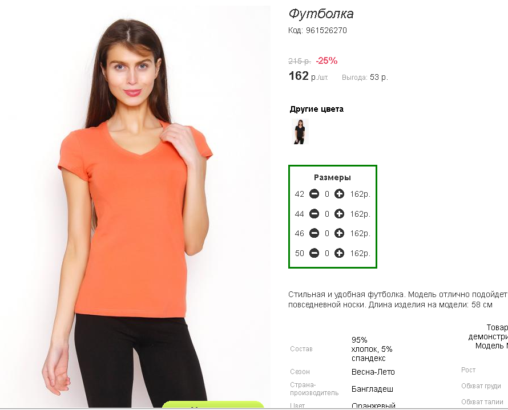Click the product code 961526270

click(326, 30)
